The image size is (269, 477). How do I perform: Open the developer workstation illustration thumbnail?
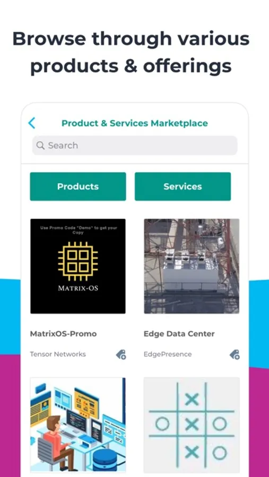[78, 425]
